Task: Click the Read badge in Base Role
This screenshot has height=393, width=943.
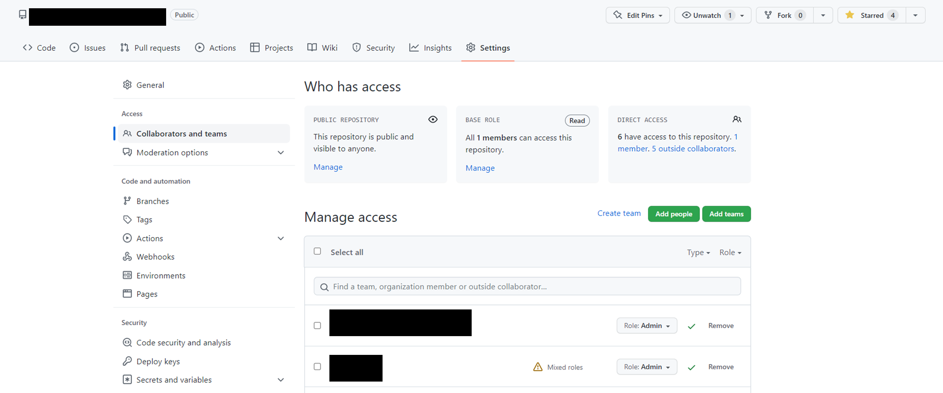Action: click(577, 121)
